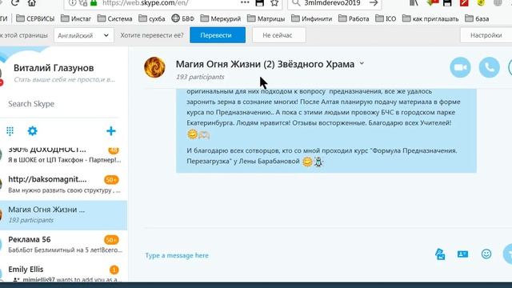Open the Skype settings gear
Viewport: 512px width, 288px height.
(x=32, y=131)
